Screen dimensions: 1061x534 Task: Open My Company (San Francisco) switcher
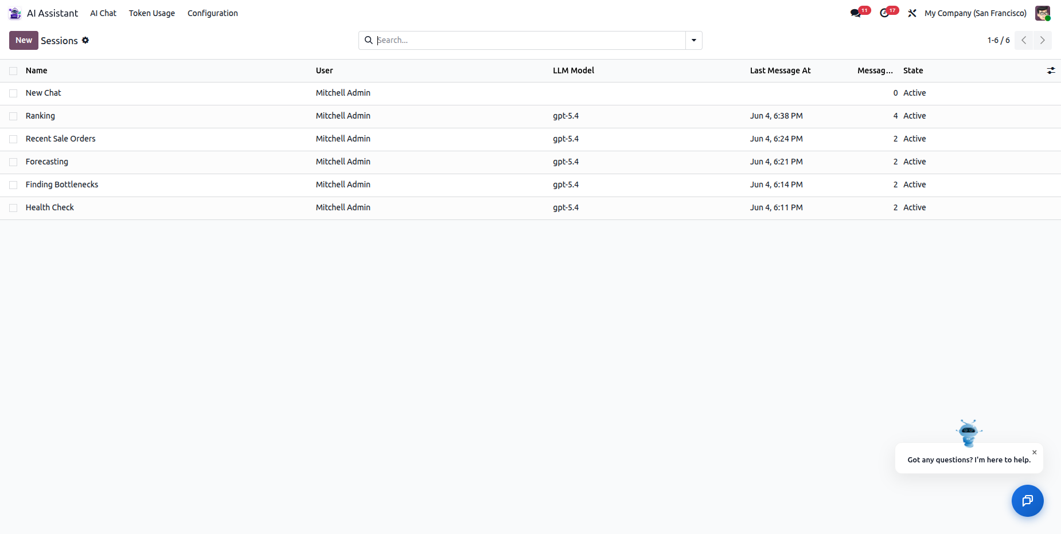point(976,13)
